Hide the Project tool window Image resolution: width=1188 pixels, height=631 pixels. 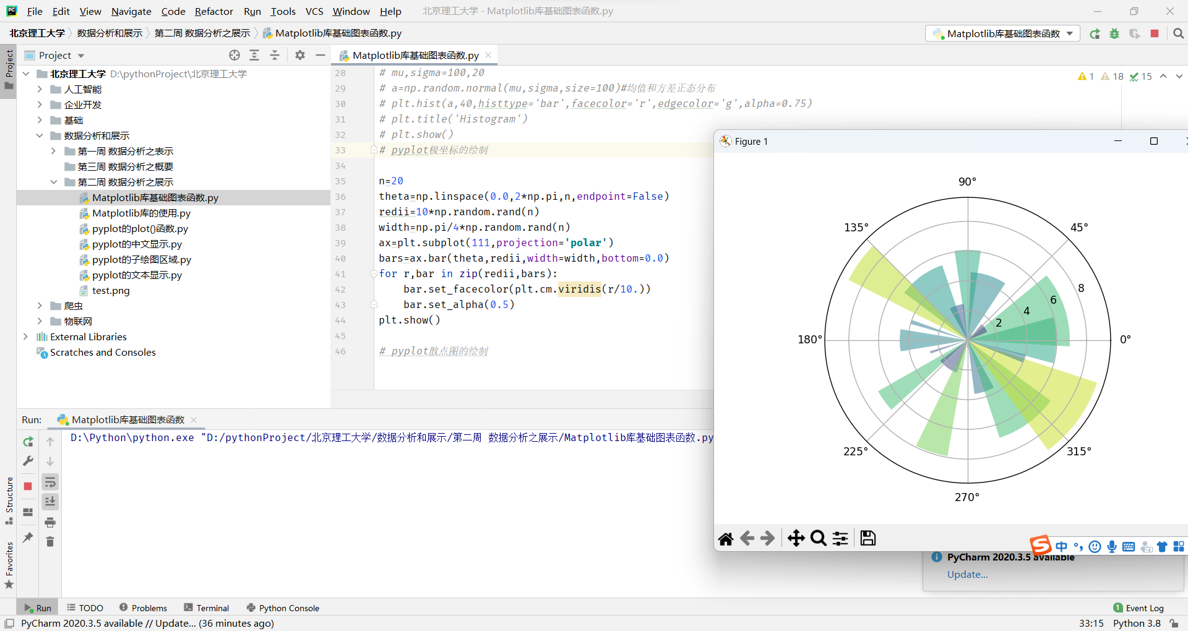[x=320, y=55]
